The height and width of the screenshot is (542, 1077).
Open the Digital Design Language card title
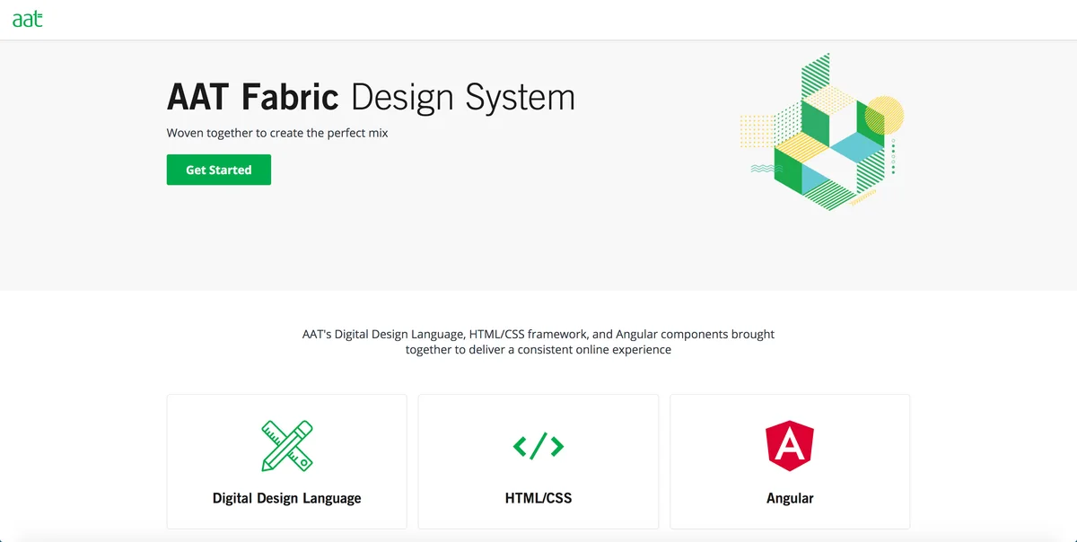click(x=287, y=498)
